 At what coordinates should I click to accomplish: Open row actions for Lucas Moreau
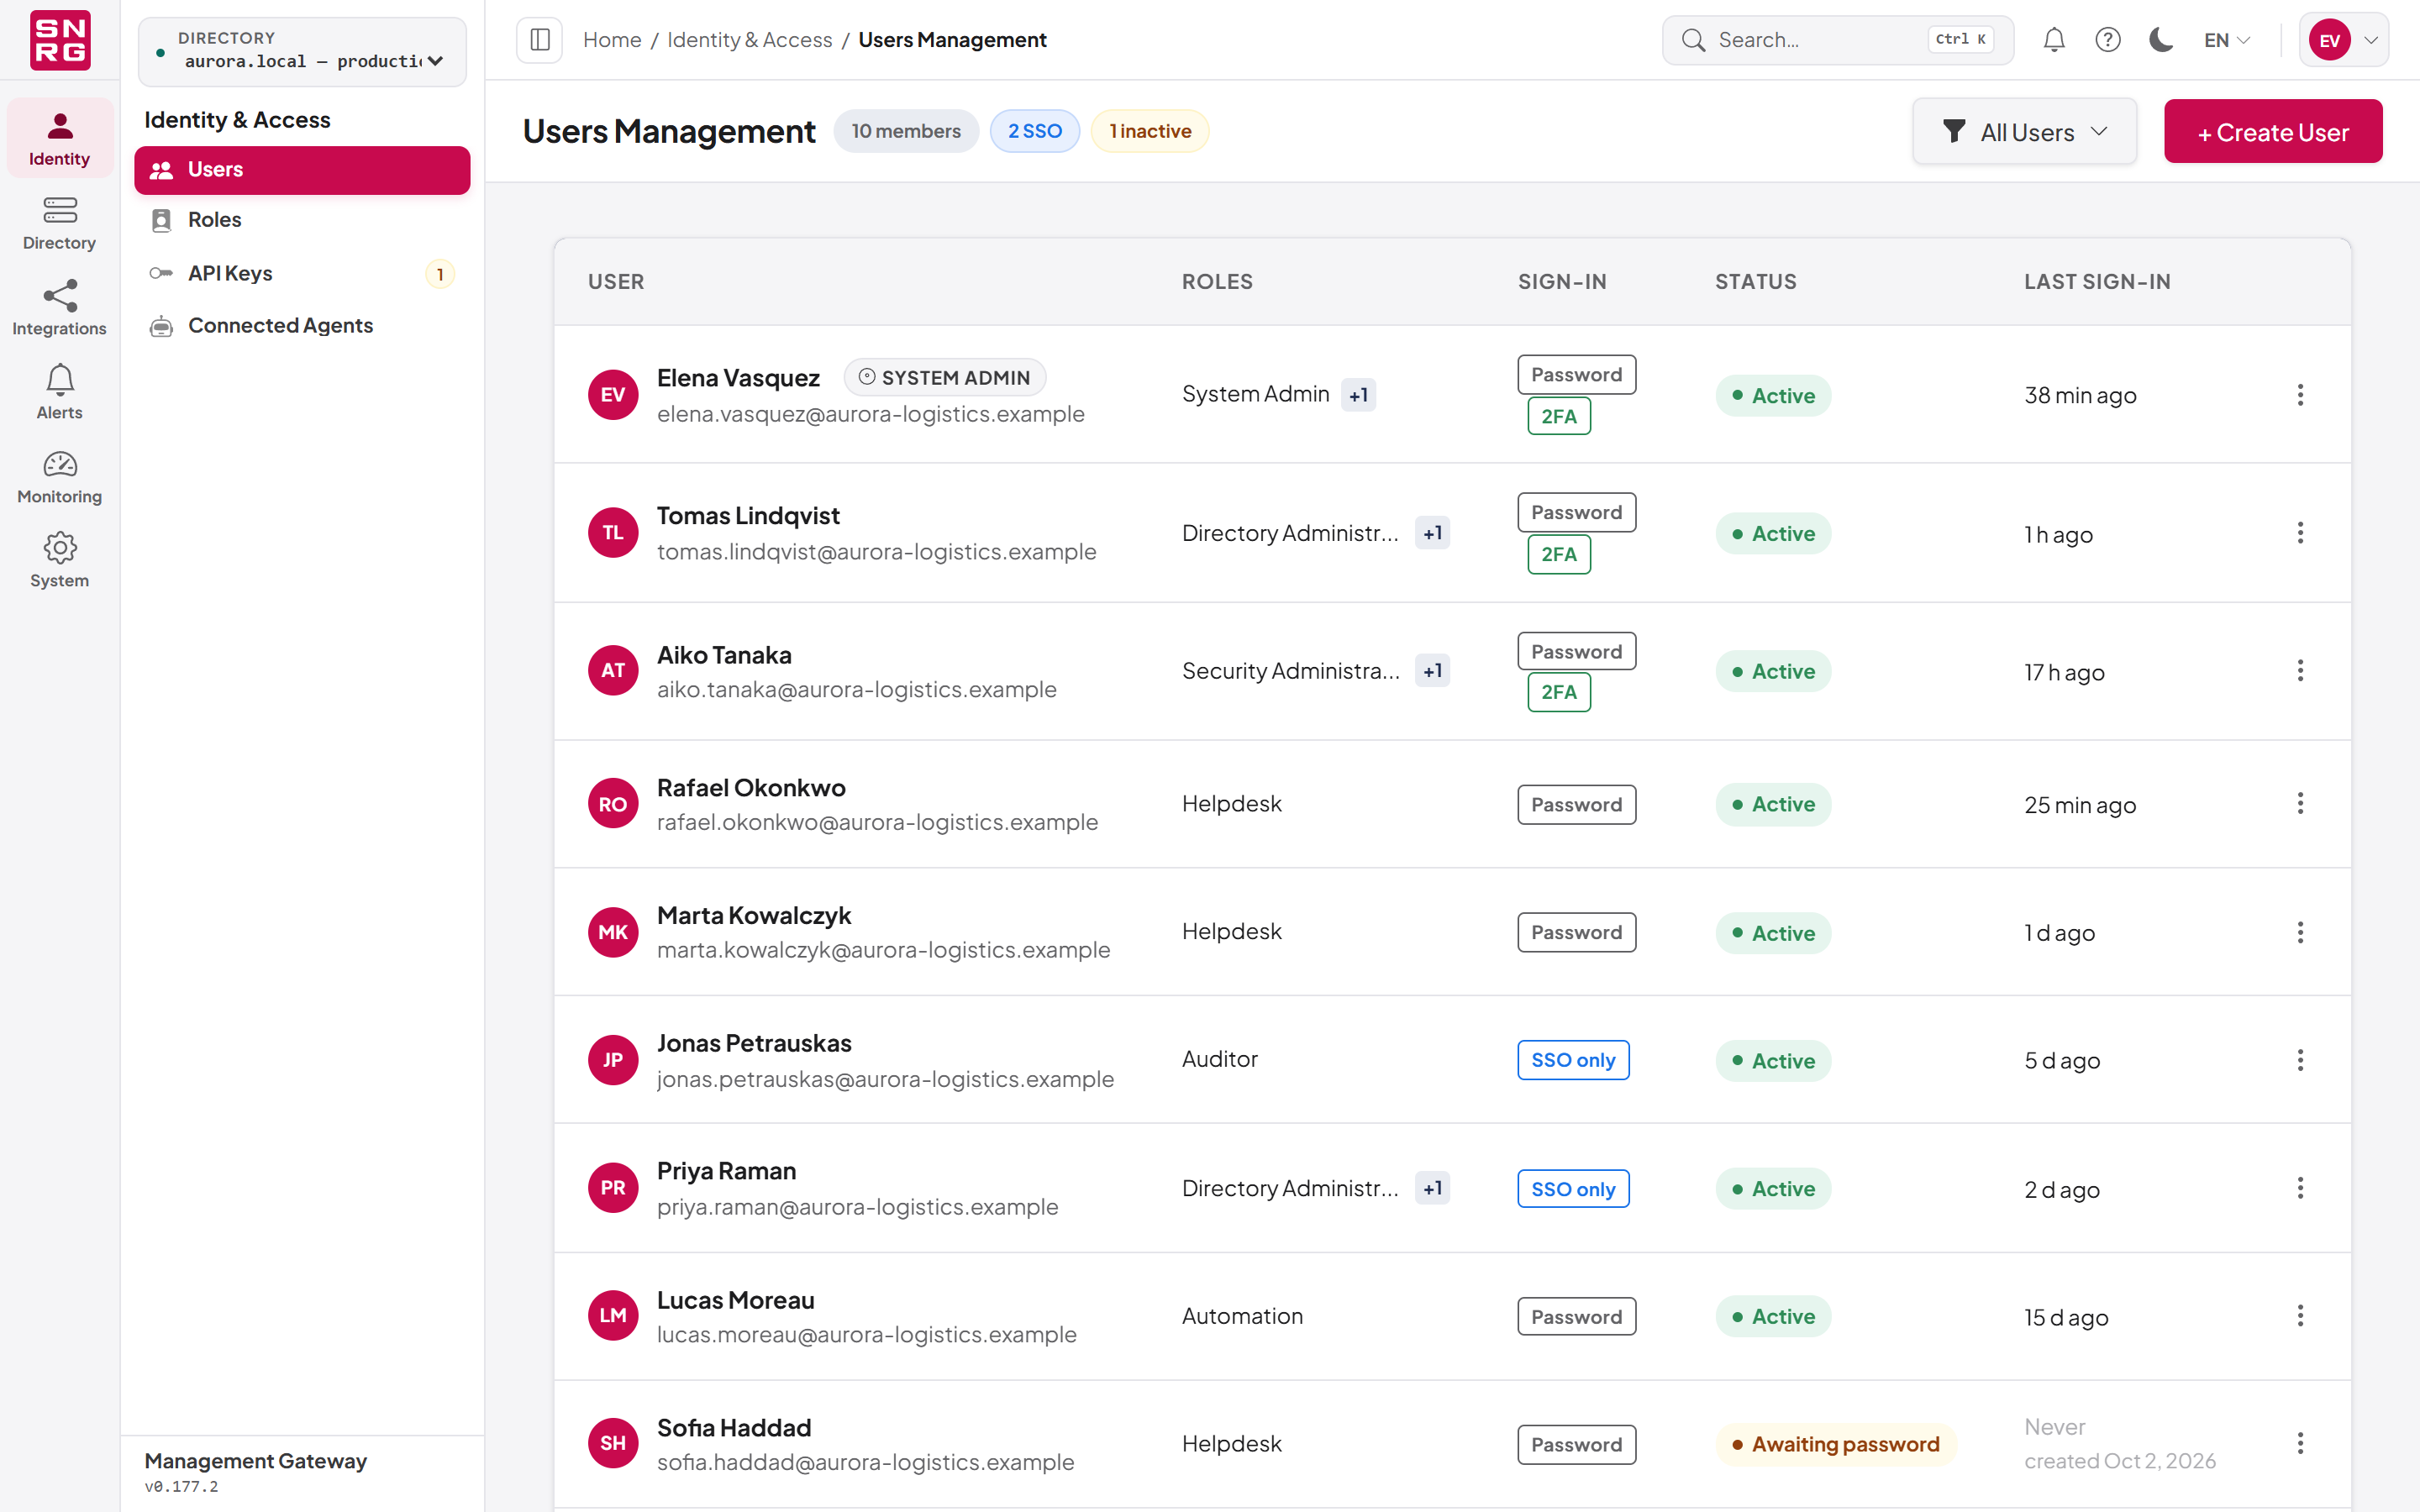pos(2300,1316)
